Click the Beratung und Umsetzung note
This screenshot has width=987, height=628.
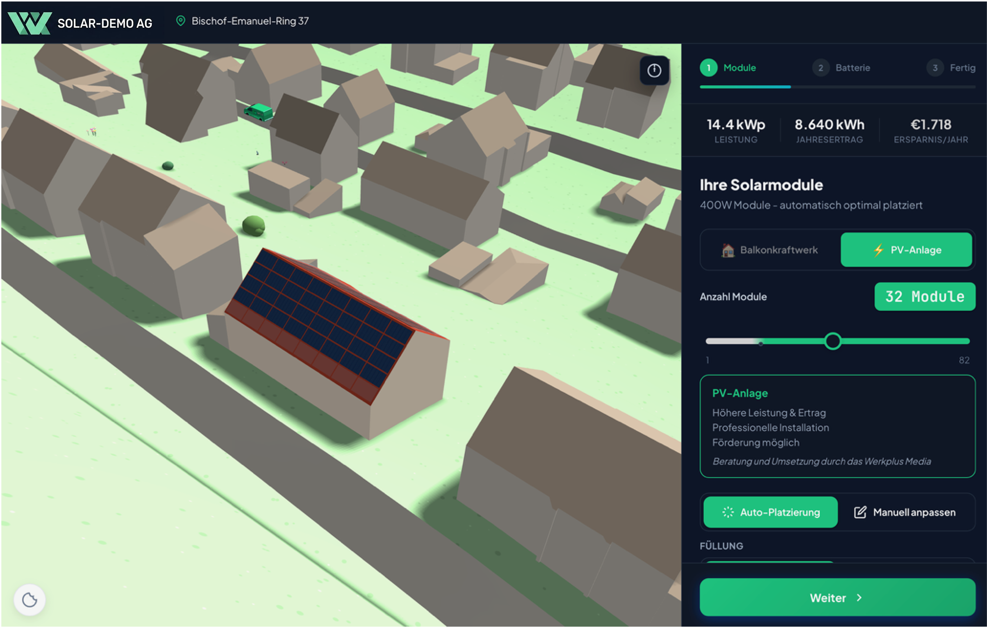(822, 461)
